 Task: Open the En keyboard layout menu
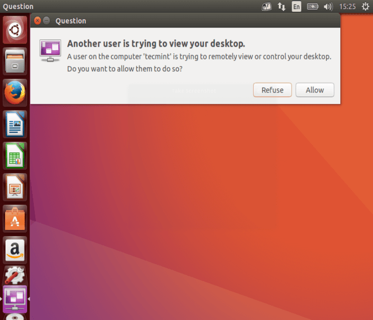296,7
